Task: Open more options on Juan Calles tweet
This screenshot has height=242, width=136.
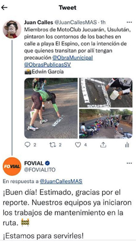Action: click(x=129, y=22)
